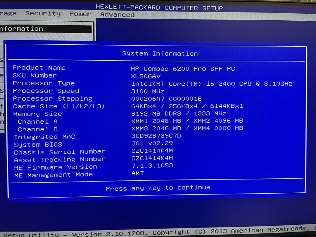Select 'XMM3 2048 MB / XMM4 0000 MB' value
Viewport: 316px width, 237px height.
[x=187, y=128]
